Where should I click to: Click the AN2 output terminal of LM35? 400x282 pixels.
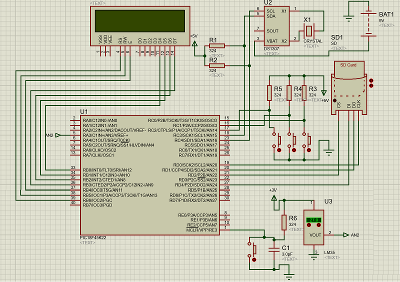point(346,234)
